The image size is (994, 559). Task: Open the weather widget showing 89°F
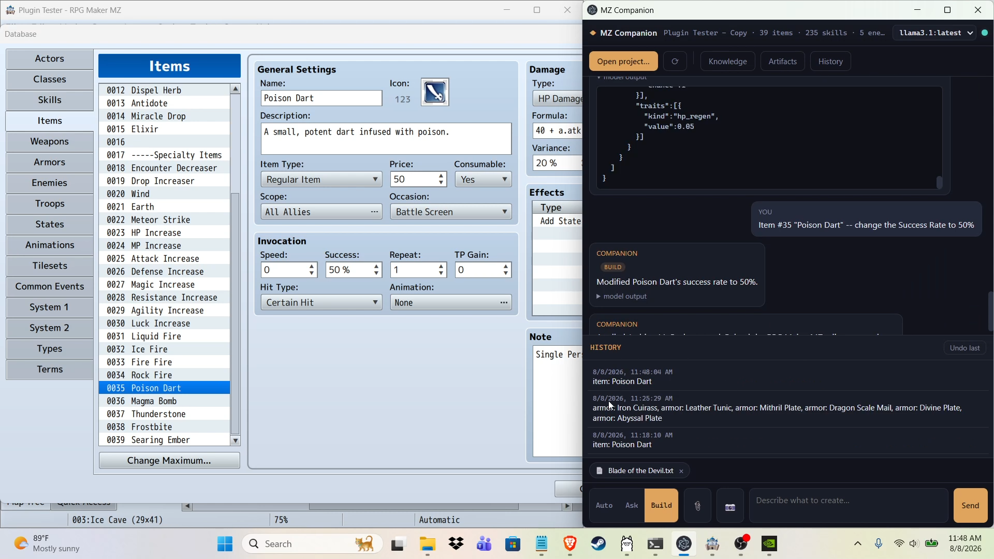48,543
